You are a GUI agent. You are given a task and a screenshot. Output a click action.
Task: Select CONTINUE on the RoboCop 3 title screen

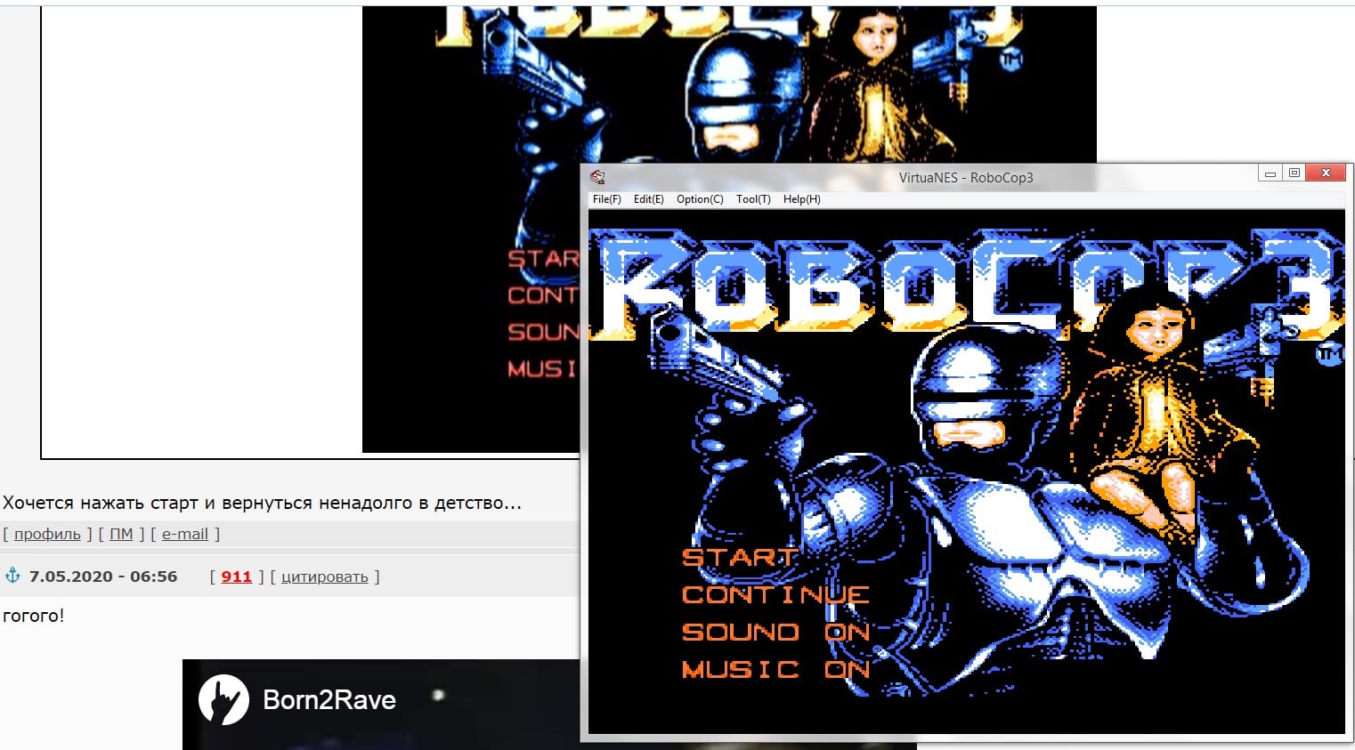click(775, 594)
